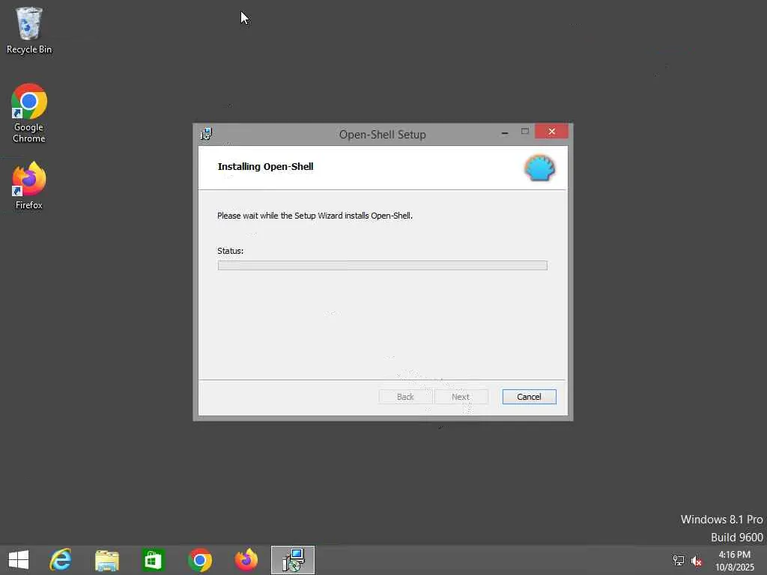Click the disabled Back button
The image size is (767, 575).
click(405, 397)
